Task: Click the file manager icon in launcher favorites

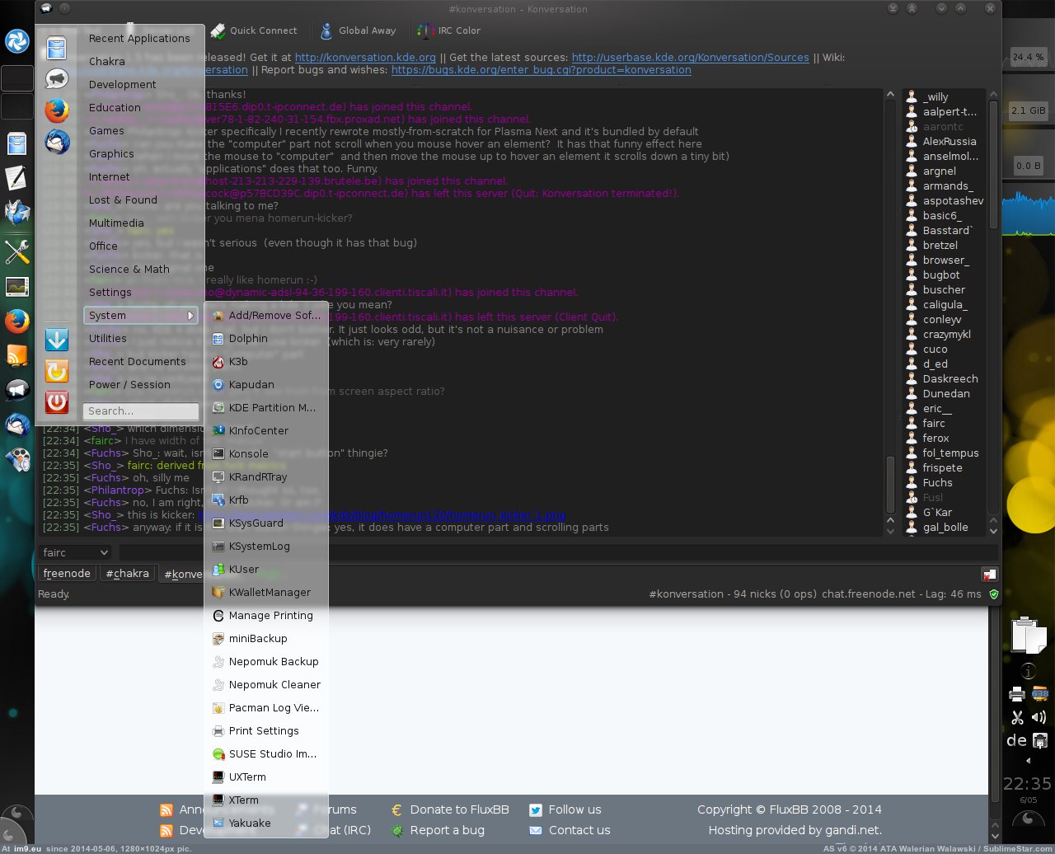Action: pyautogui.click(x=56, y=49)
